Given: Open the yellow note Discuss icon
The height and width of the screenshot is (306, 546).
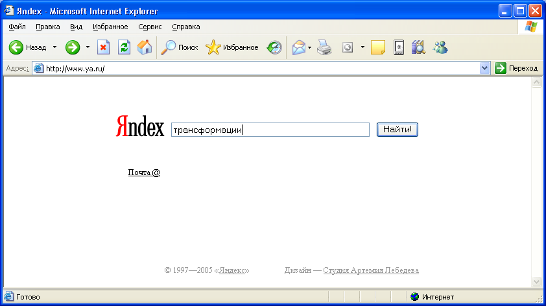Looking at the screenshot, I should pos(378,47).
